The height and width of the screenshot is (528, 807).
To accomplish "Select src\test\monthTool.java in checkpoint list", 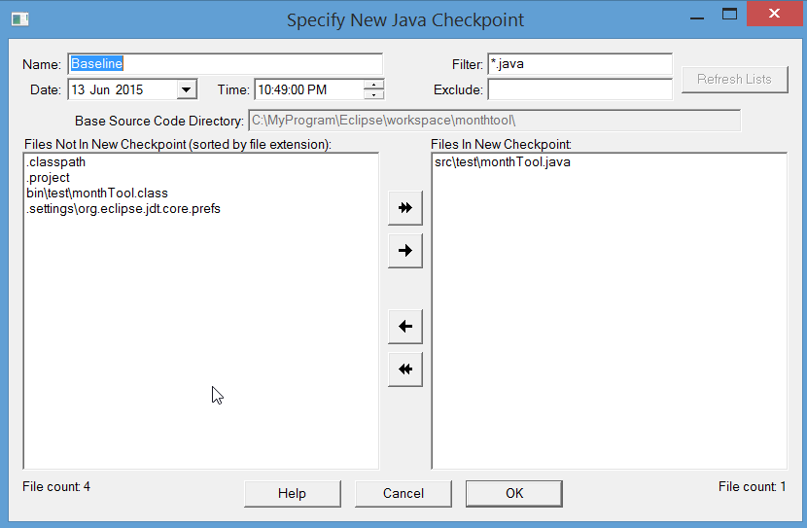I will click(503, 162).
